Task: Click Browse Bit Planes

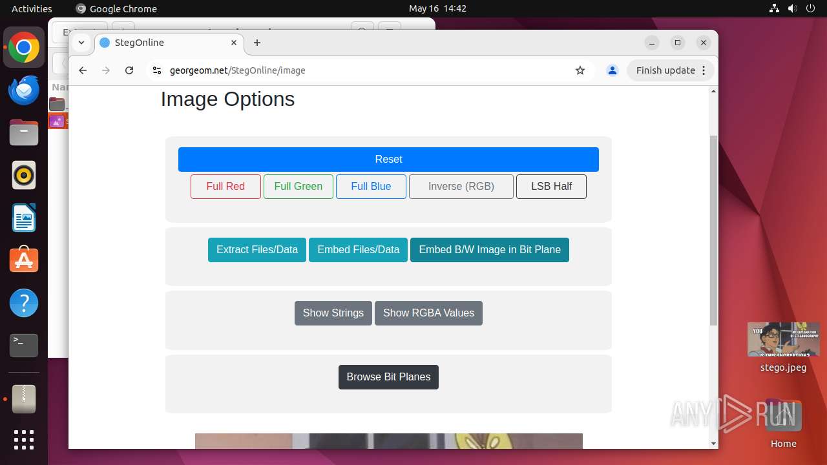Action: pos(388,377)
